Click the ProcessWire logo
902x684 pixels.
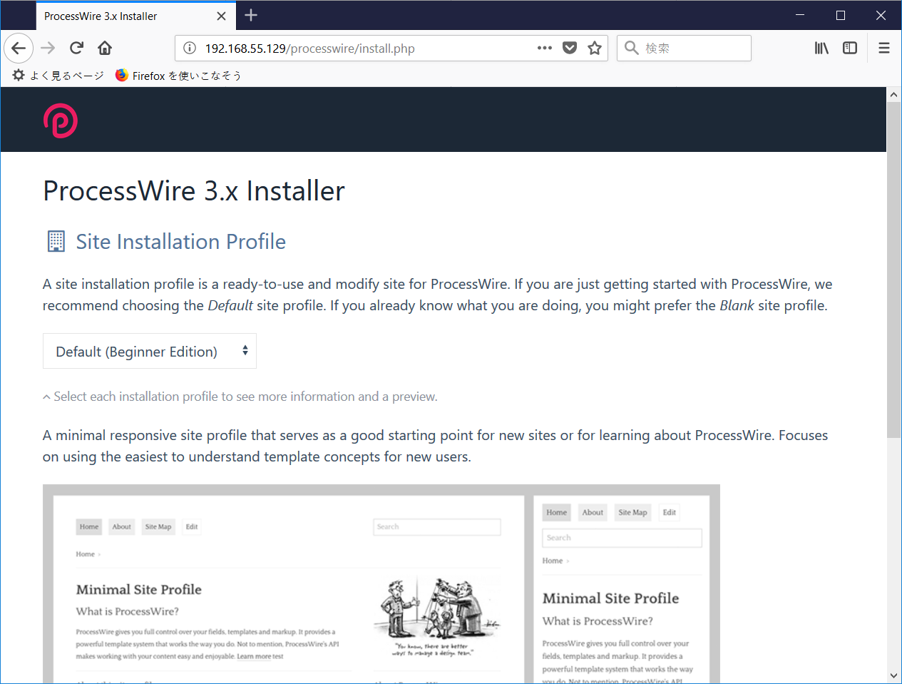60,120
